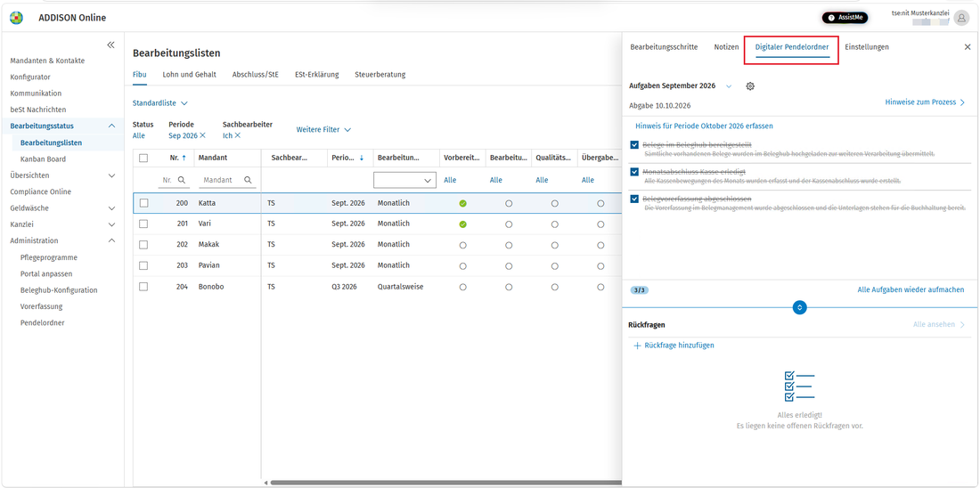
Task: Click Pavian's Bearbeitung status circle
Action: pyautogui.click(x=509, y=266)
